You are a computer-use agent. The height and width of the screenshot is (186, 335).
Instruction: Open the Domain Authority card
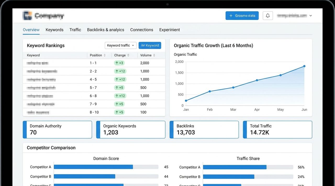click(x=57, y=129)
